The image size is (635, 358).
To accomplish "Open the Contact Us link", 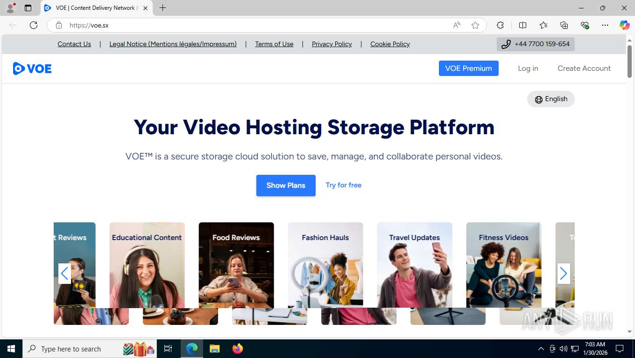I will 74,44.
